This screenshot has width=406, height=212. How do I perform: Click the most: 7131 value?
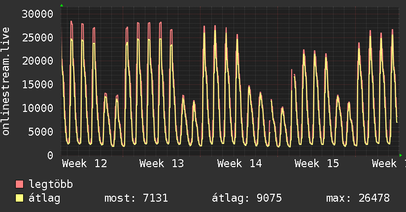click(136, 198)
